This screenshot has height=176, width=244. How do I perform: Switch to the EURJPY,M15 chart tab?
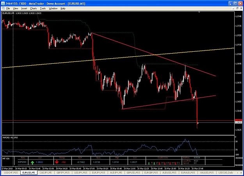(98, 173)
